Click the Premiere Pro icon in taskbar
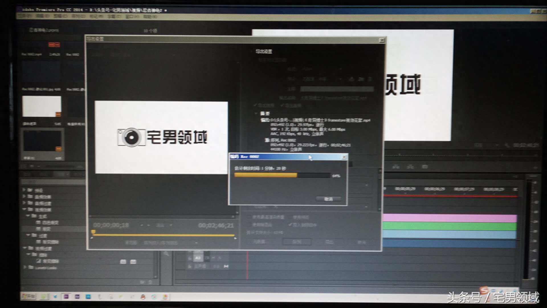The height and width of the screenshot is (308, 547). pyautogui.click(x=66, y=297)
